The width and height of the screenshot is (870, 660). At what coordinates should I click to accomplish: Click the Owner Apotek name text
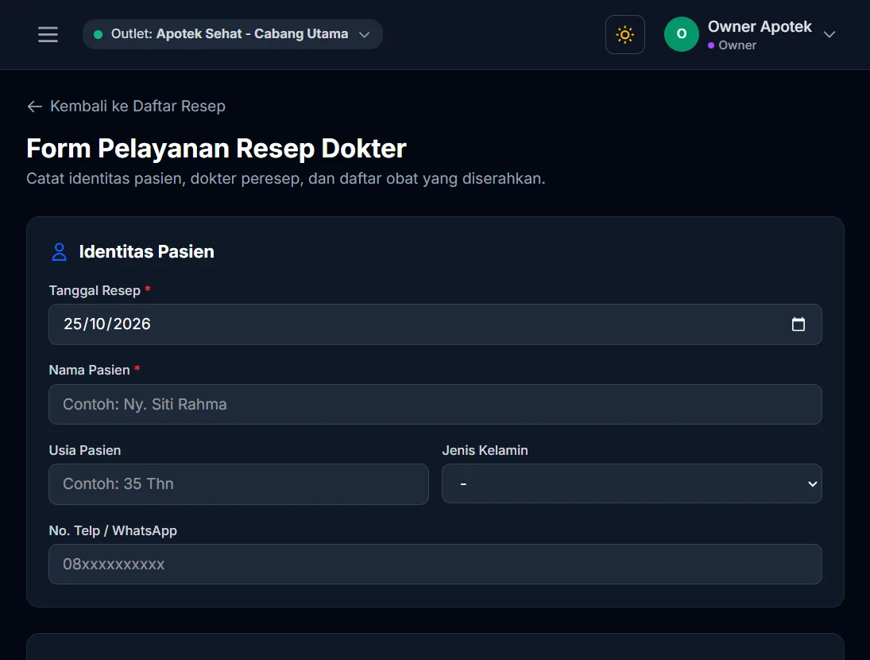(760, 27)
